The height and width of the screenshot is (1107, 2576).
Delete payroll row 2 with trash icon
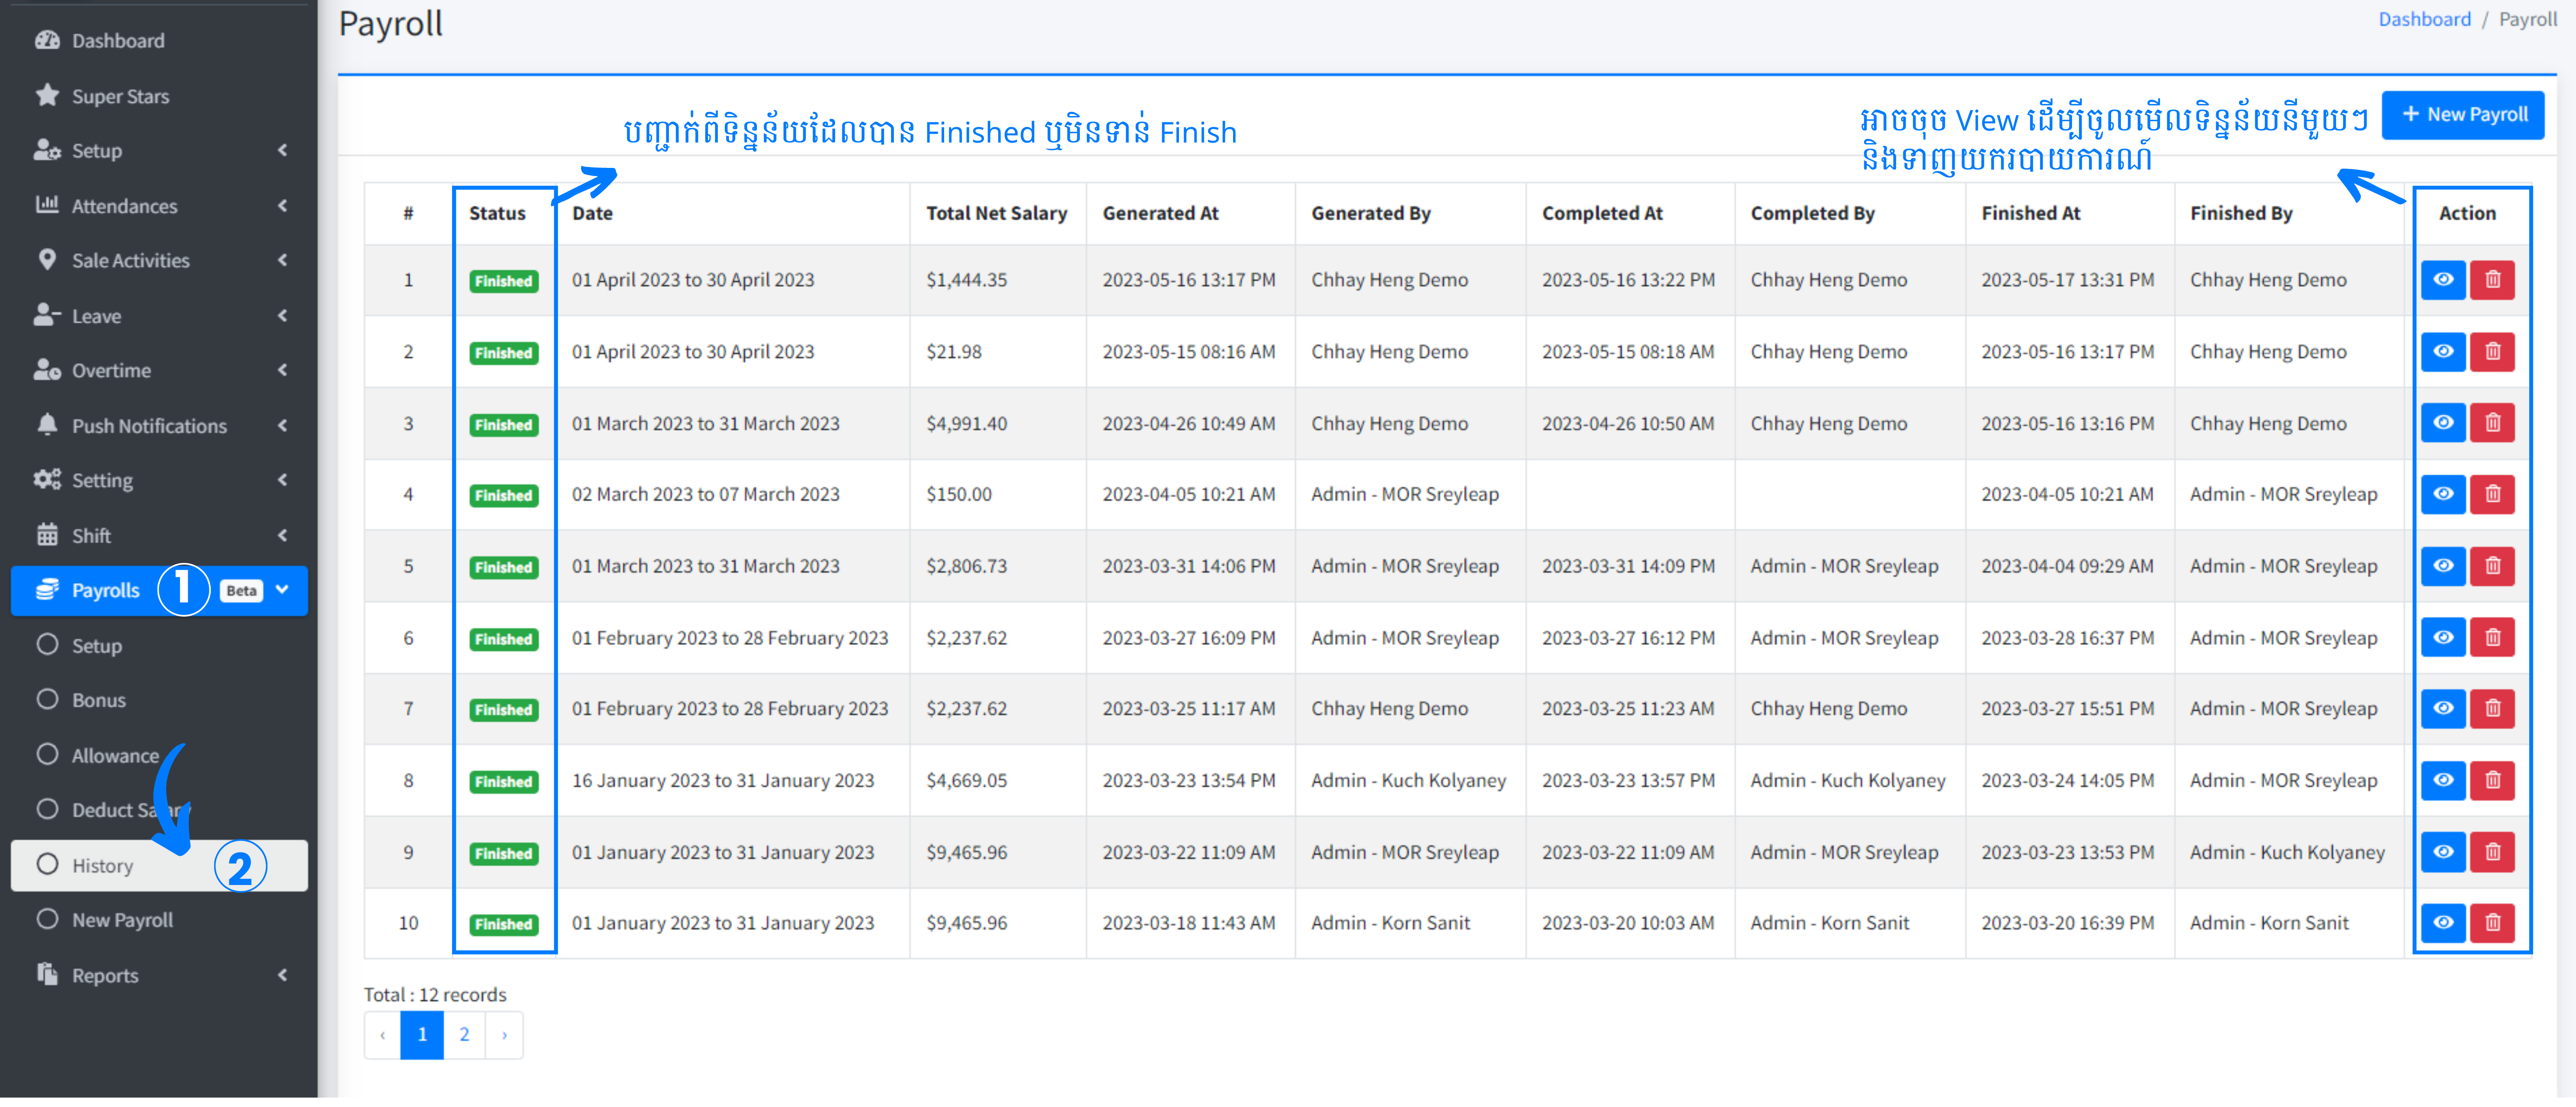(x=2492, y=352)
